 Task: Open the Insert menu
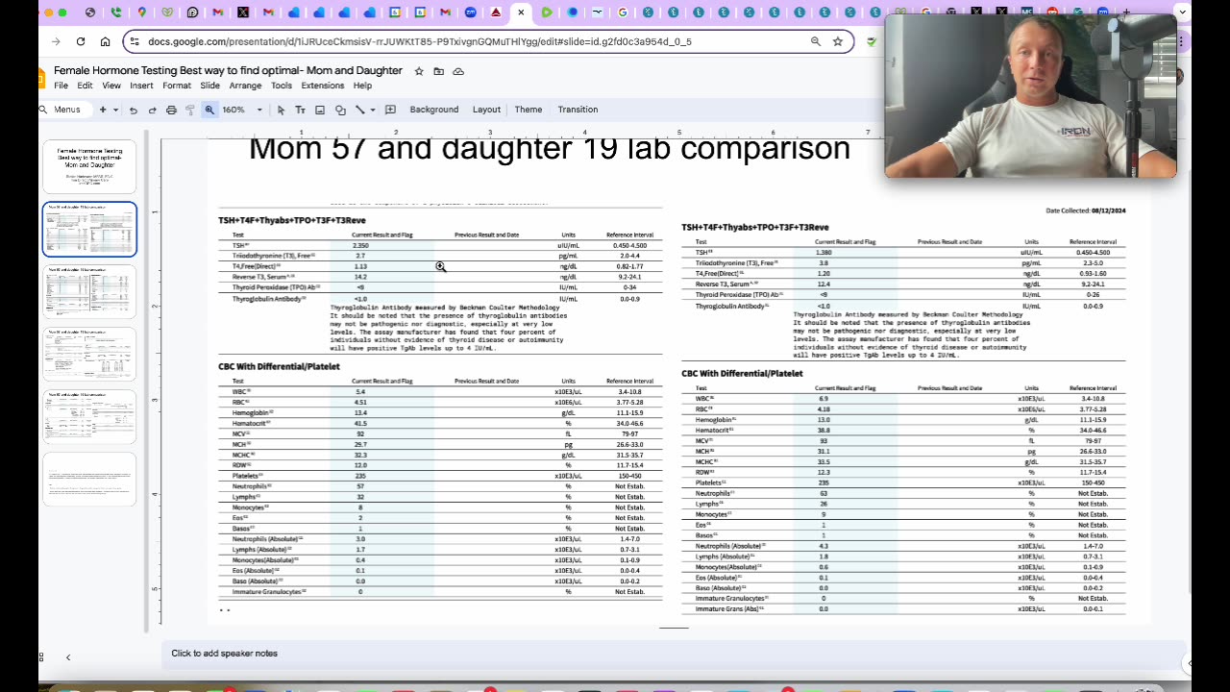pos(141,86)
